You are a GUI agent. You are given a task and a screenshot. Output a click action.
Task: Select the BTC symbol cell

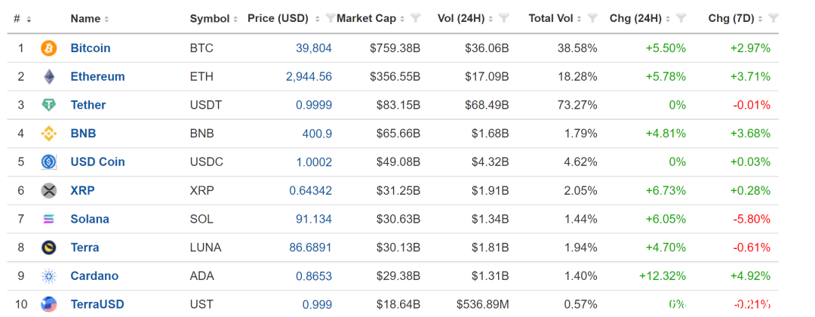point(201,48)
